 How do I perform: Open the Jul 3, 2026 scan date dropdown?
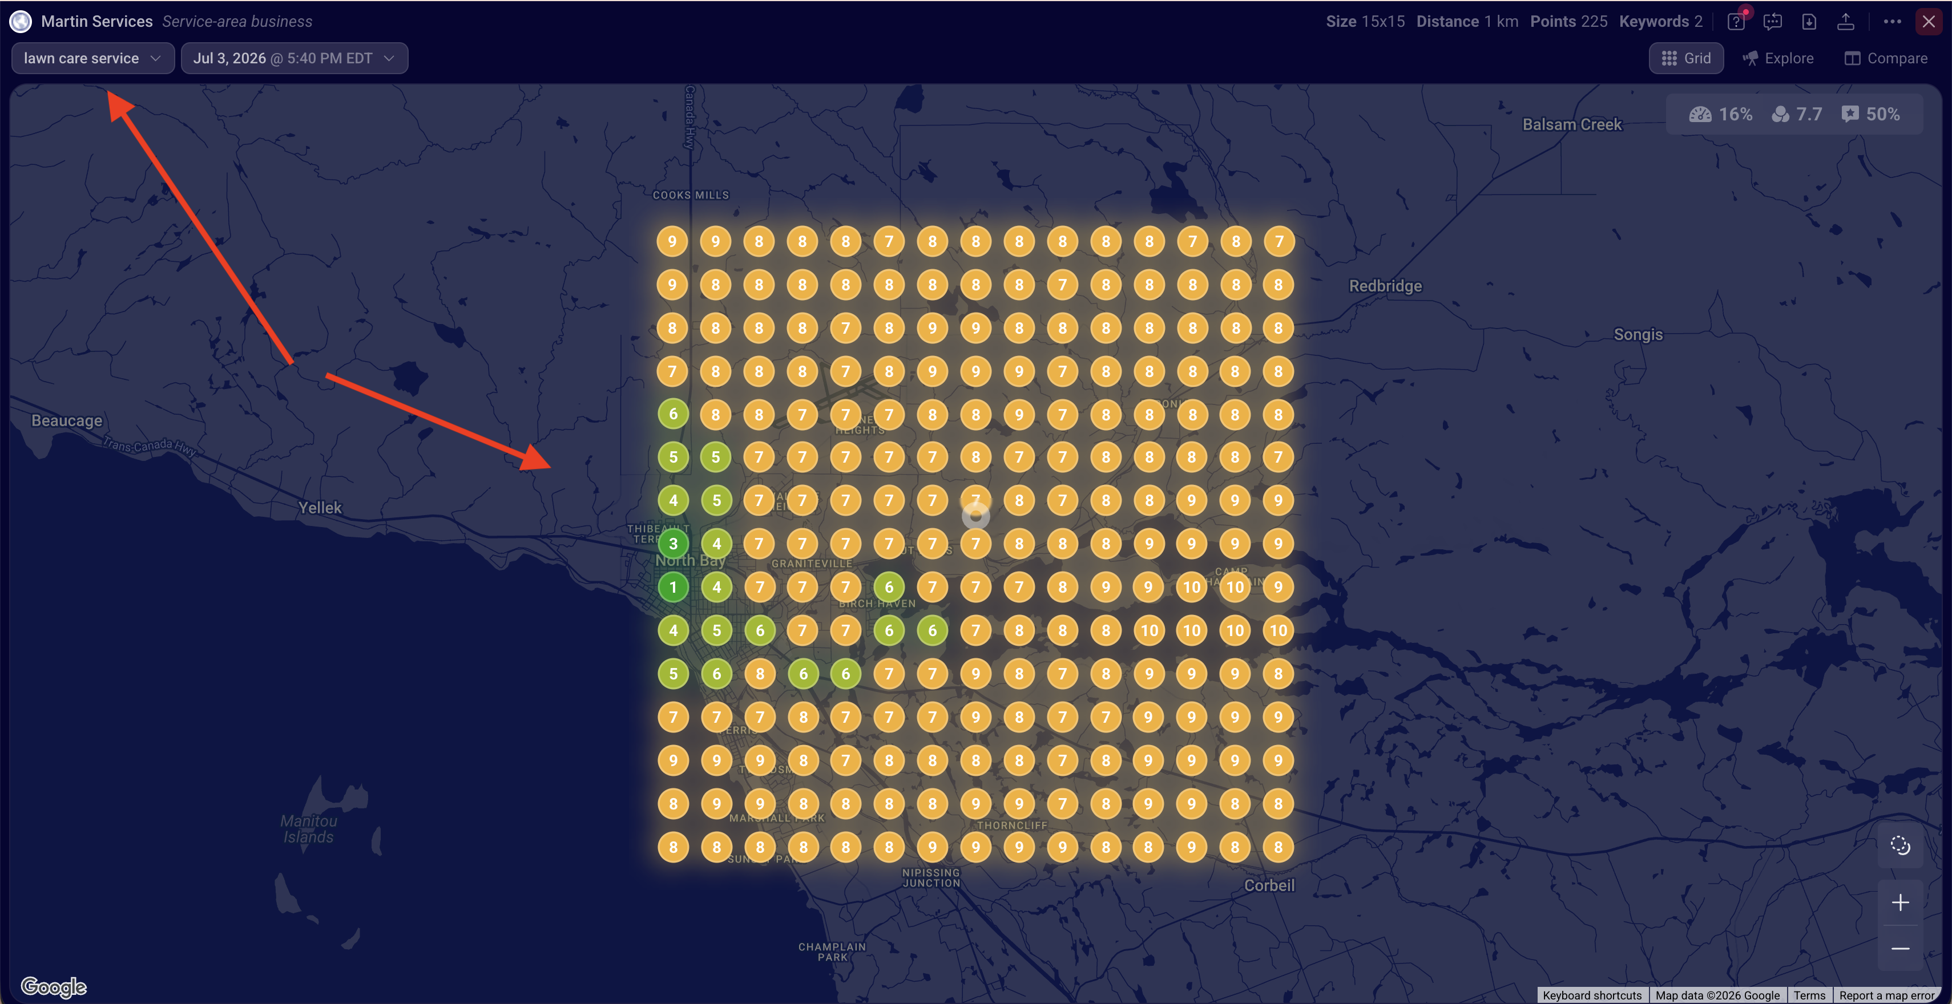click(x=294, y=58)
